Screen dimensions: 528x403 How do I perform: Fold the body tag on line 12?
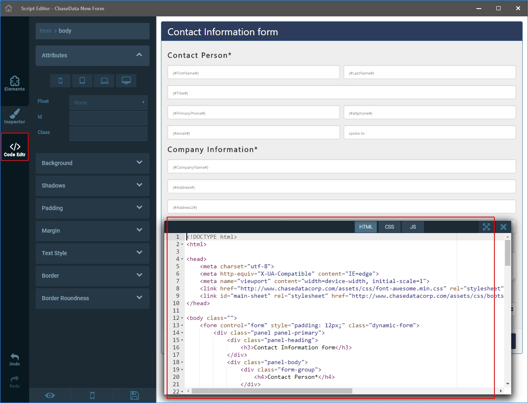tap(182, 318)
